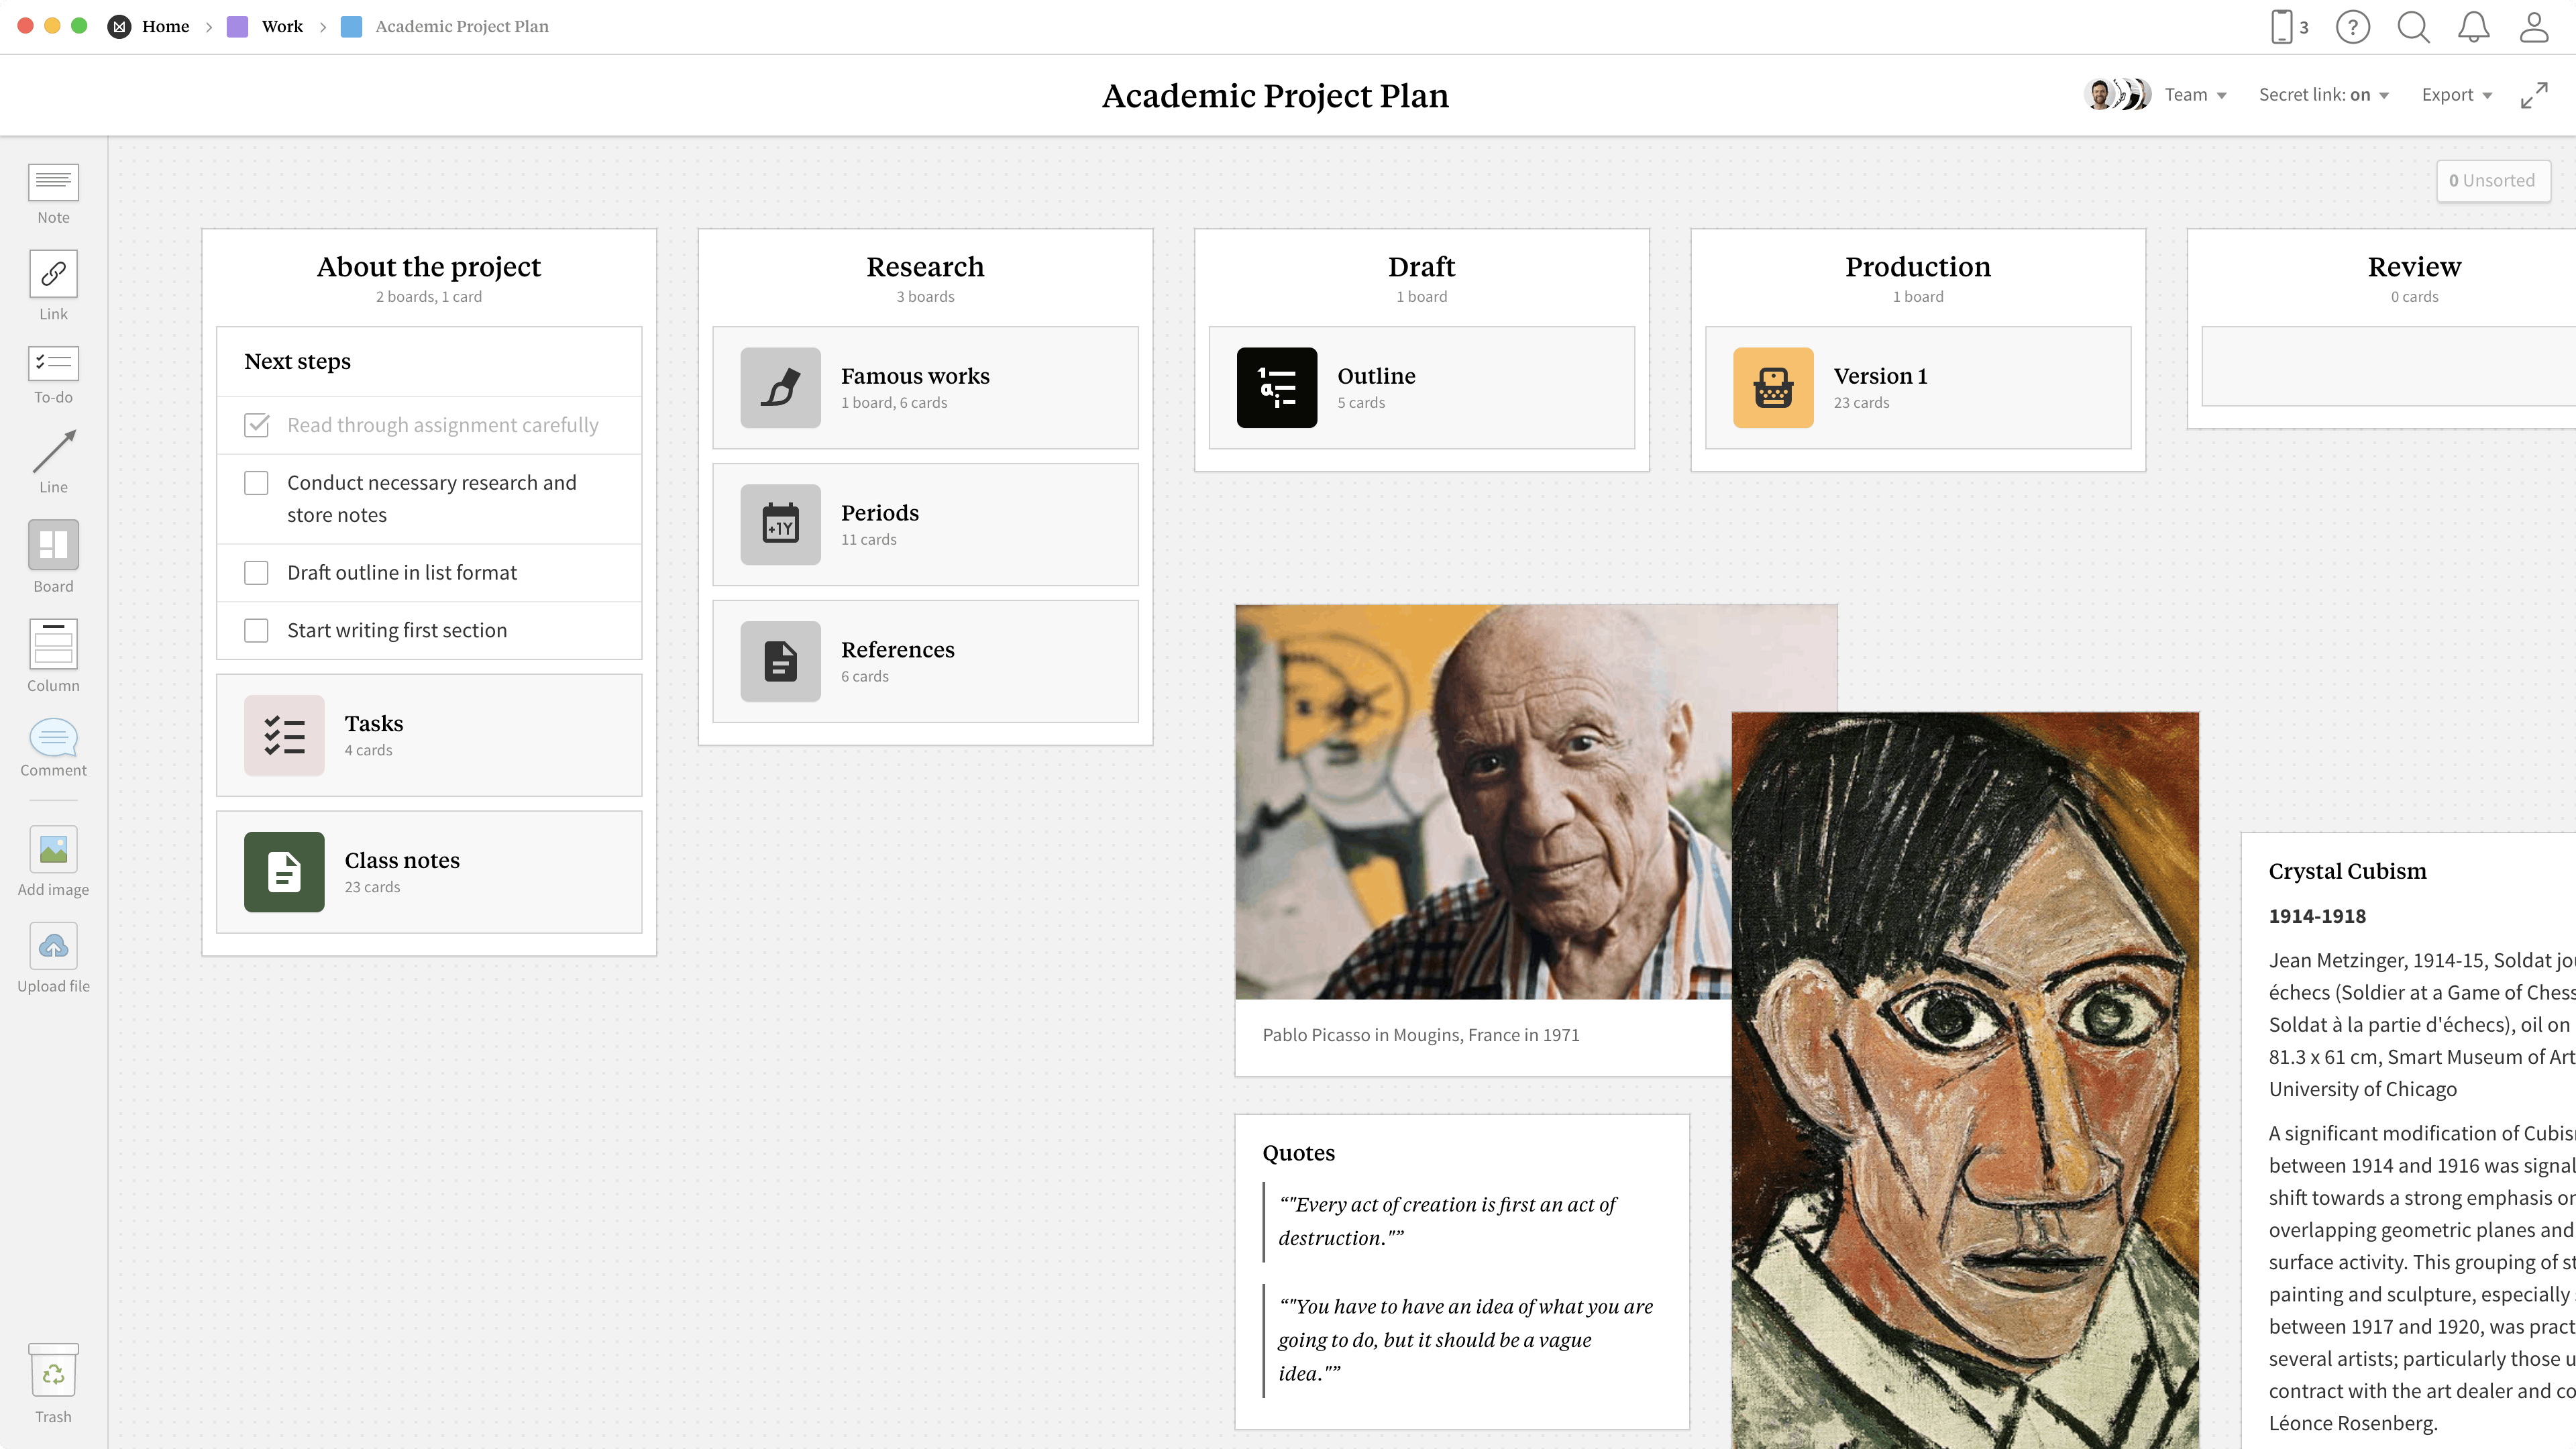
Task: Open the Famous works board
Action: tap(924, 388)
